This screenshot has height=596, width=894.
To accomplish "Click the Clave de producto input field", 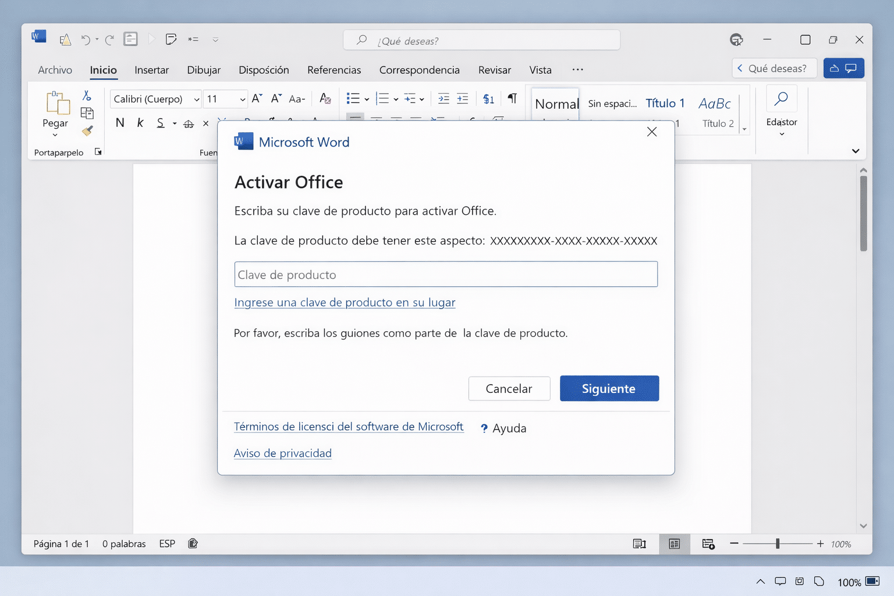I will [x=446, y=274].
